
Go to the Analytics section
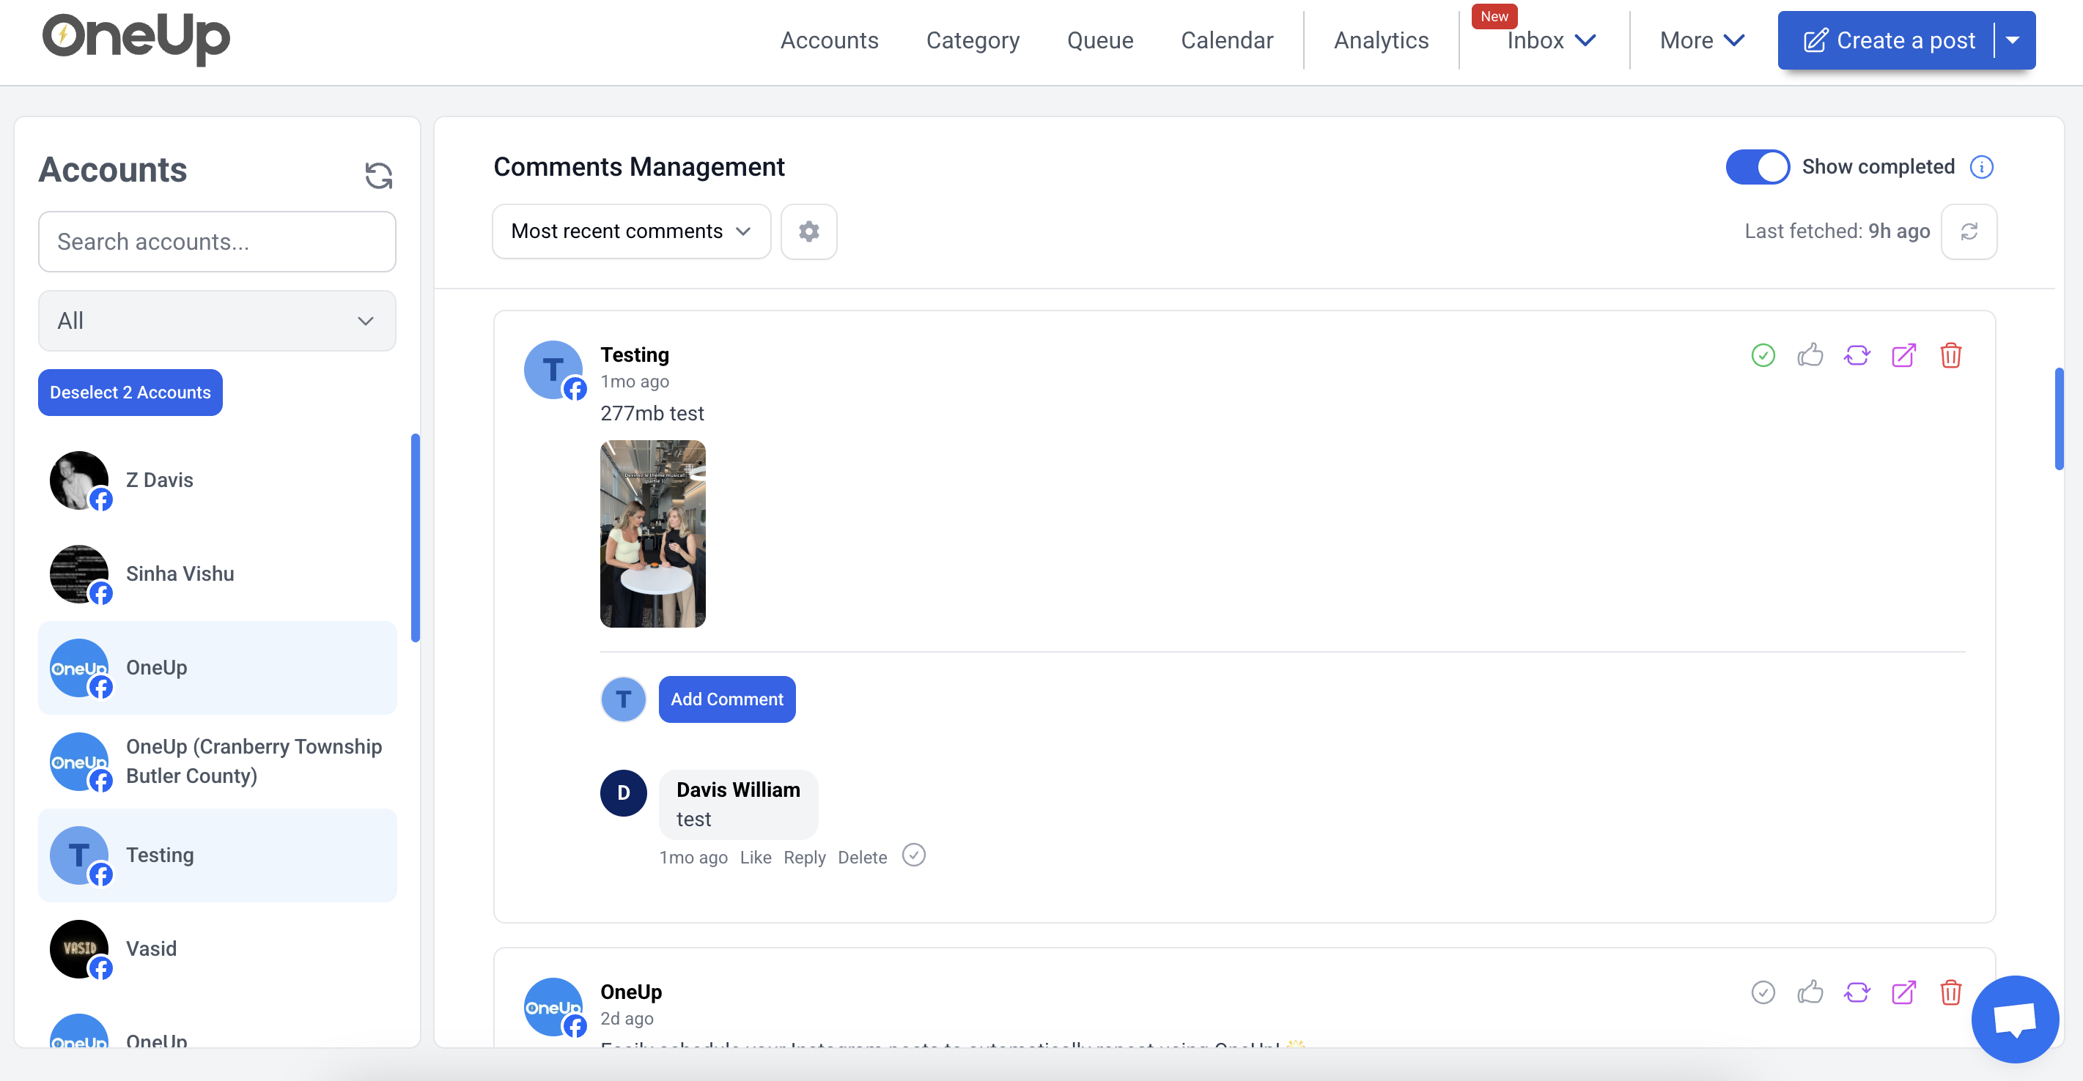click(1380, 40)
